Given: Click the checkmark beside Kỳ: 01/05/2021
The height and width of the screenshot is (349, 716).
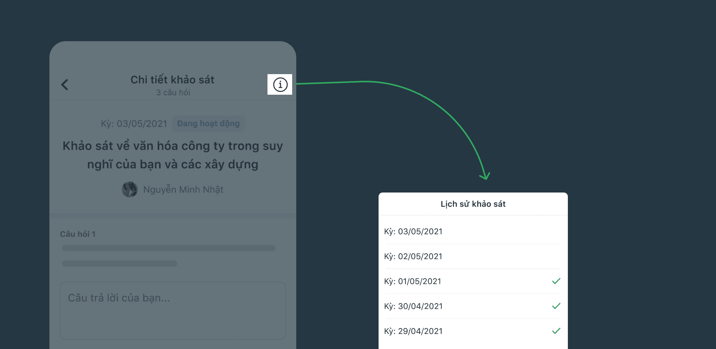Looking at the screenshot, I should coord(556,281).
